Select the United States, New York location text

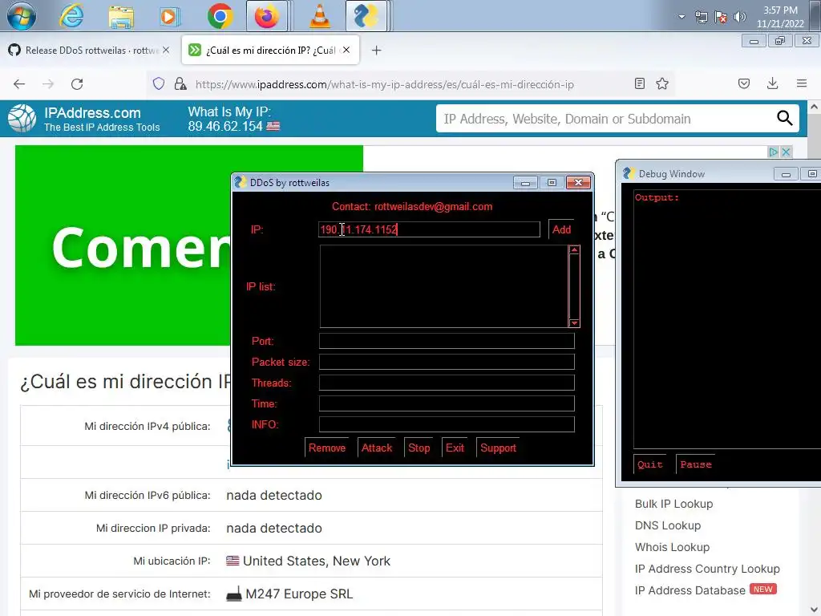click(317, 561)
